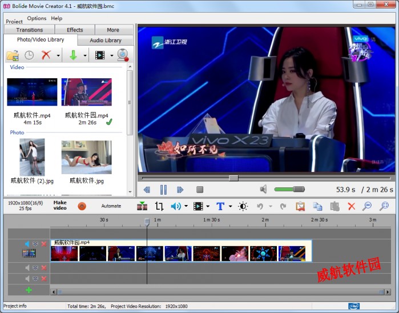Screen dimensions: 399x313
Task: Expand the dropdown next to library red X
Action: point(58,55)
